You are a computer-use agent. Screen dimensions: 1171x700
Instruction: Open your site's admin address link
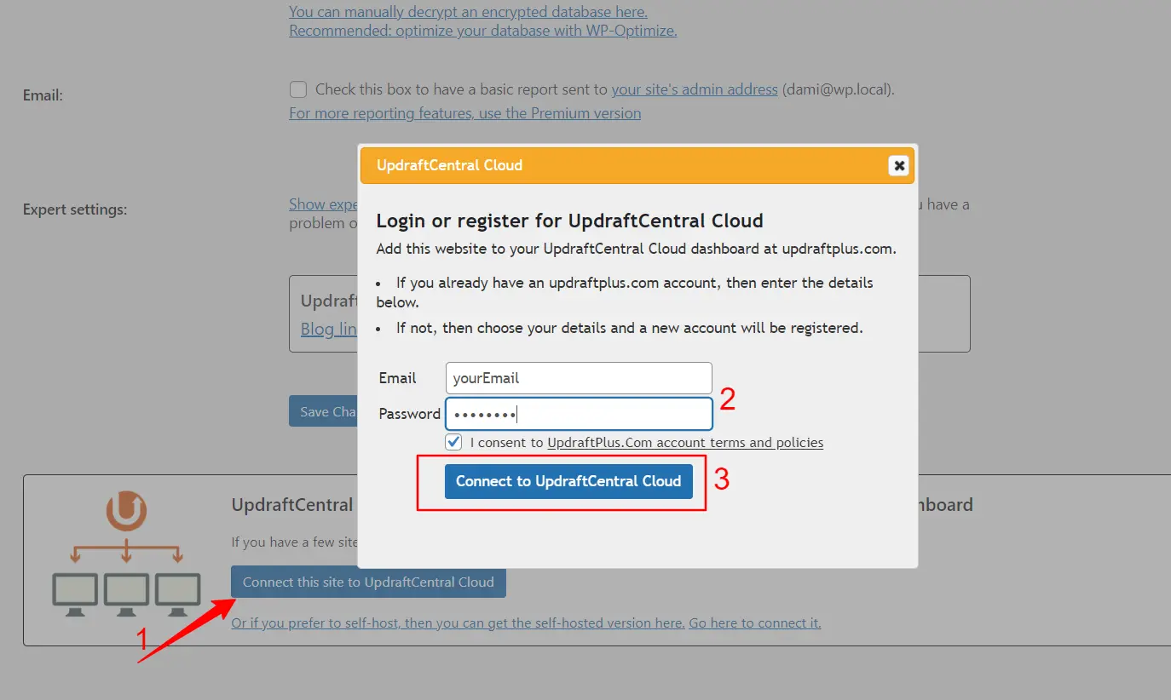click(x=695, y=89)
